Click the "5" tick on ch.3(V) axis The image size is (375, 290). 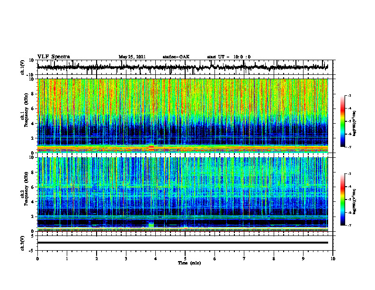point(33,236)
